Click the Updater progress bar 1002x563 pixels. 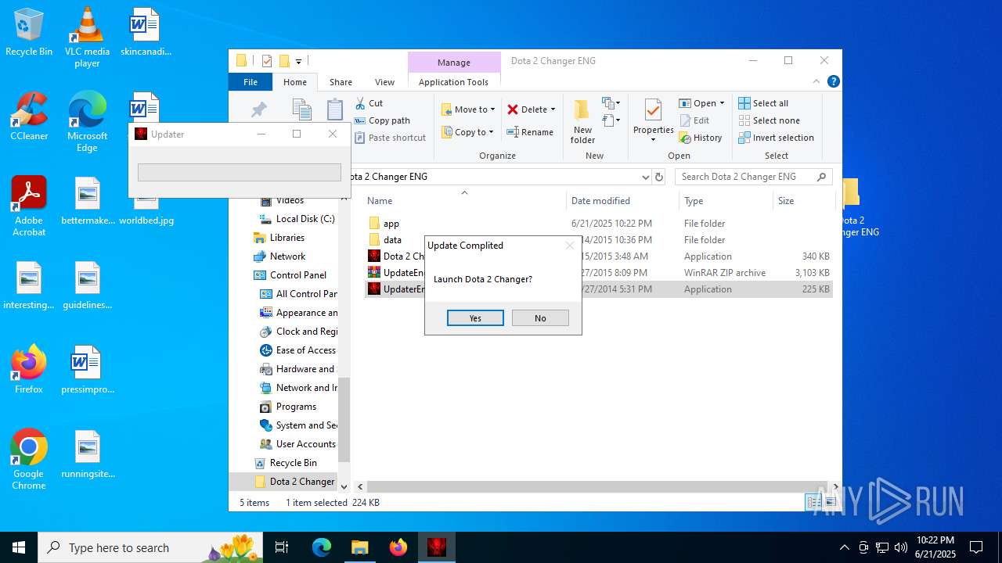(x=240, y=172)
